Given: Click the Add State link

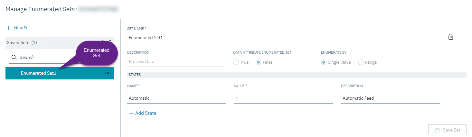Looking at the screenshot, I should (x=146, y=113).
